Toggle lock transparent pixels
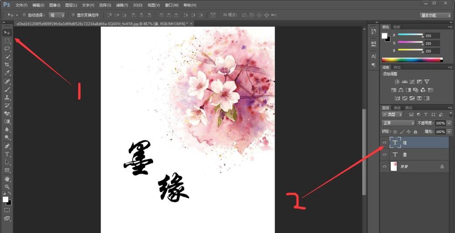The height and width of the screenshot is (233, 455). (x=394, y=132)
